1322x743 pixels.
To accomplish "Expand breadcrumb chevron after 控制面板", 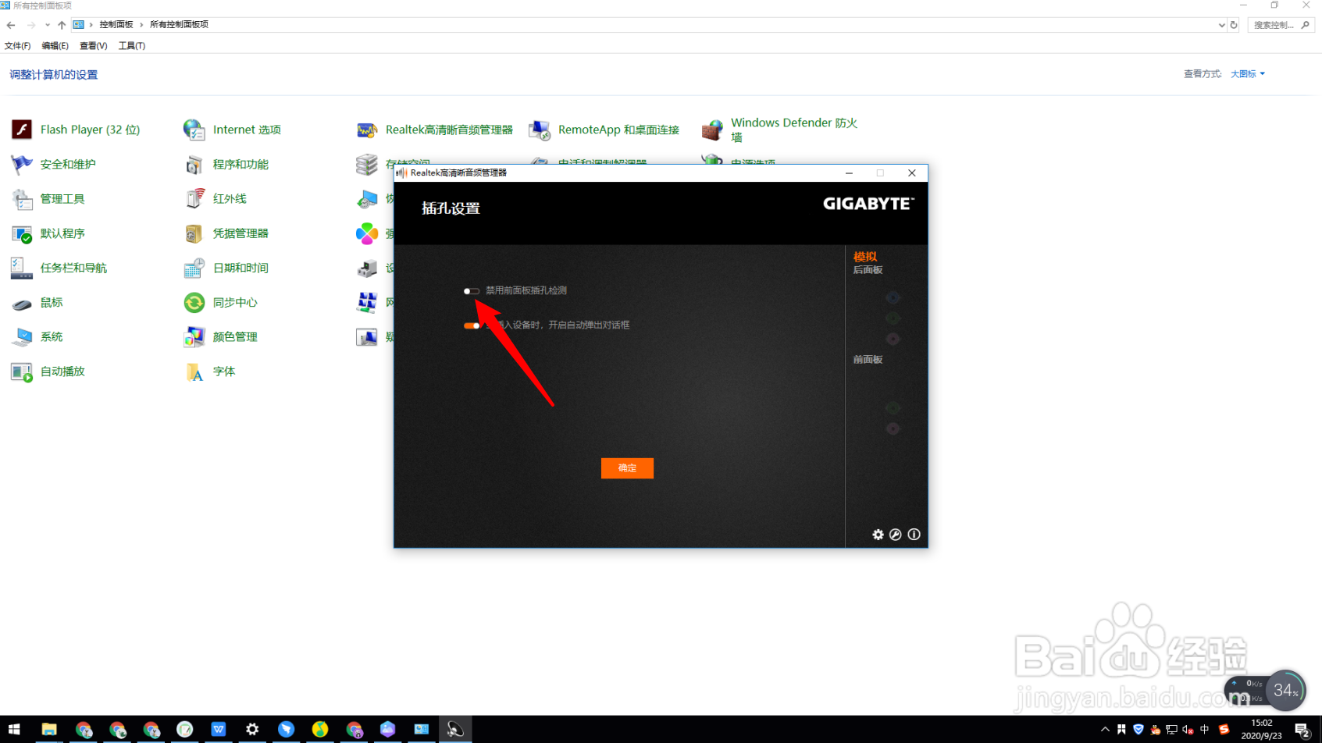I will pyautogui.click(x=141, y=25).
